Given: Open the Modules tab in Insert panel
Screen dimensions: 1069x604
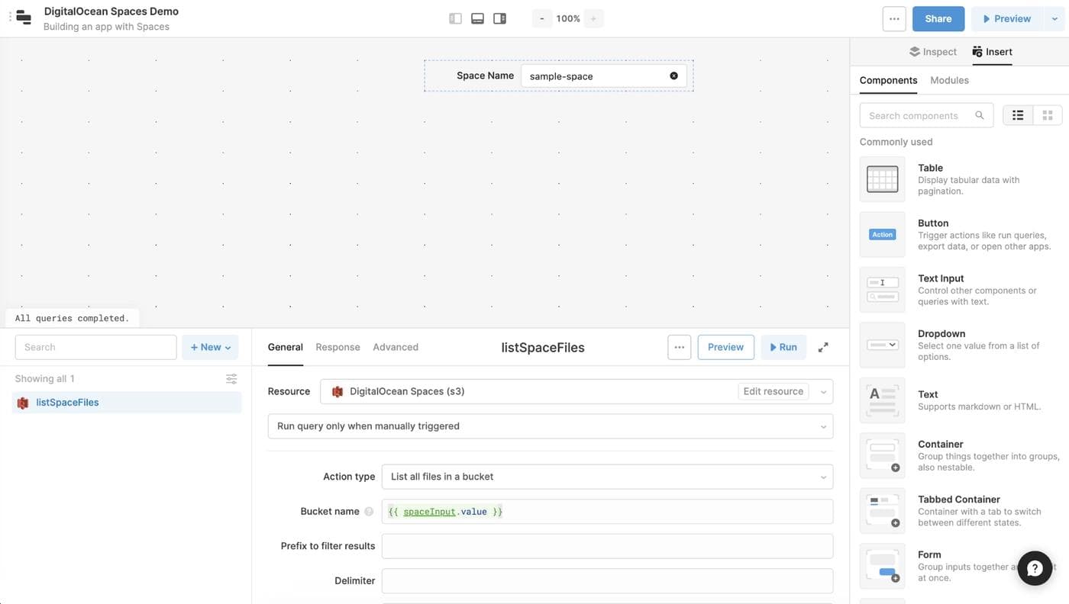Looking at the screenshot, I should tap(949, 80).
